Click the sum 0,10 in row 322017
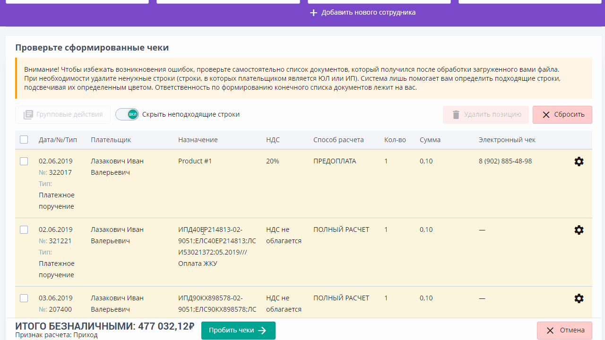605x340 pixels. tap(426, 161)
